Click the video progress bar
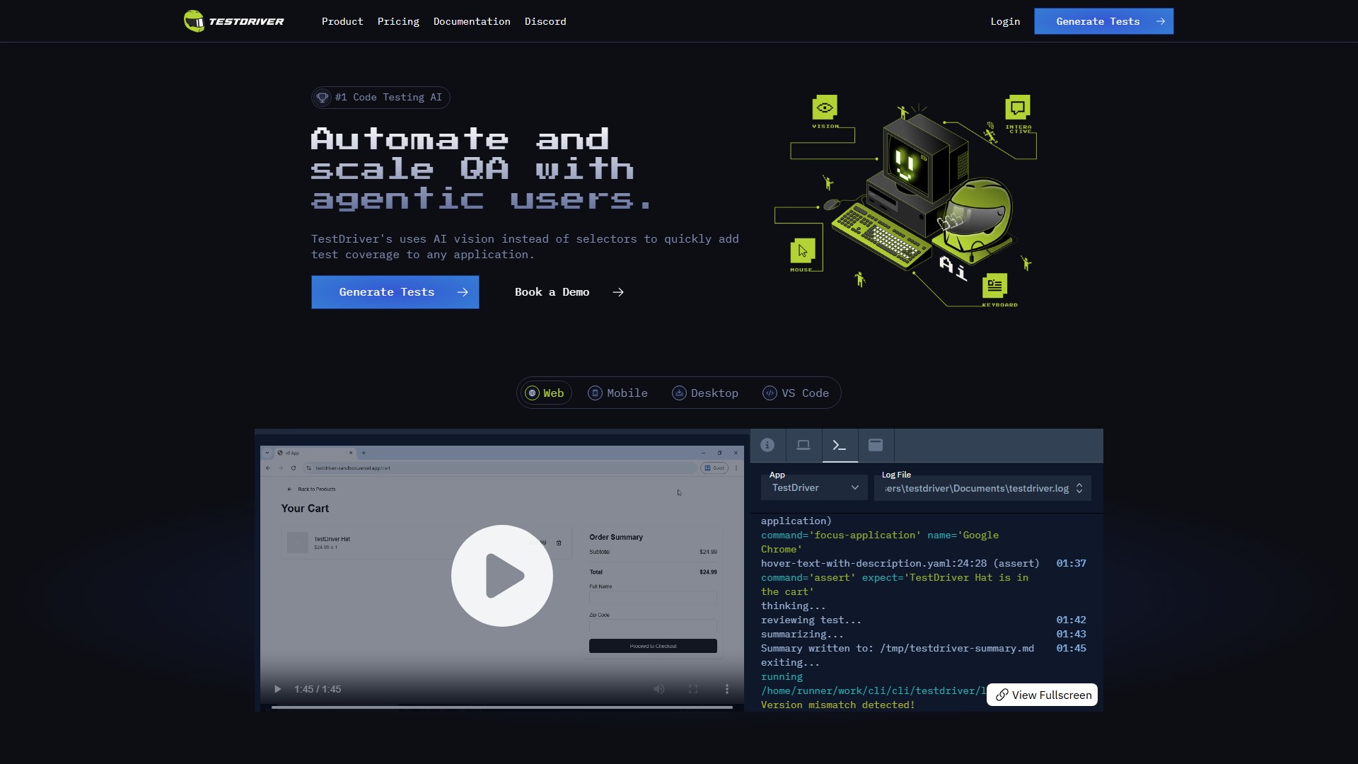 coord(501,707)
